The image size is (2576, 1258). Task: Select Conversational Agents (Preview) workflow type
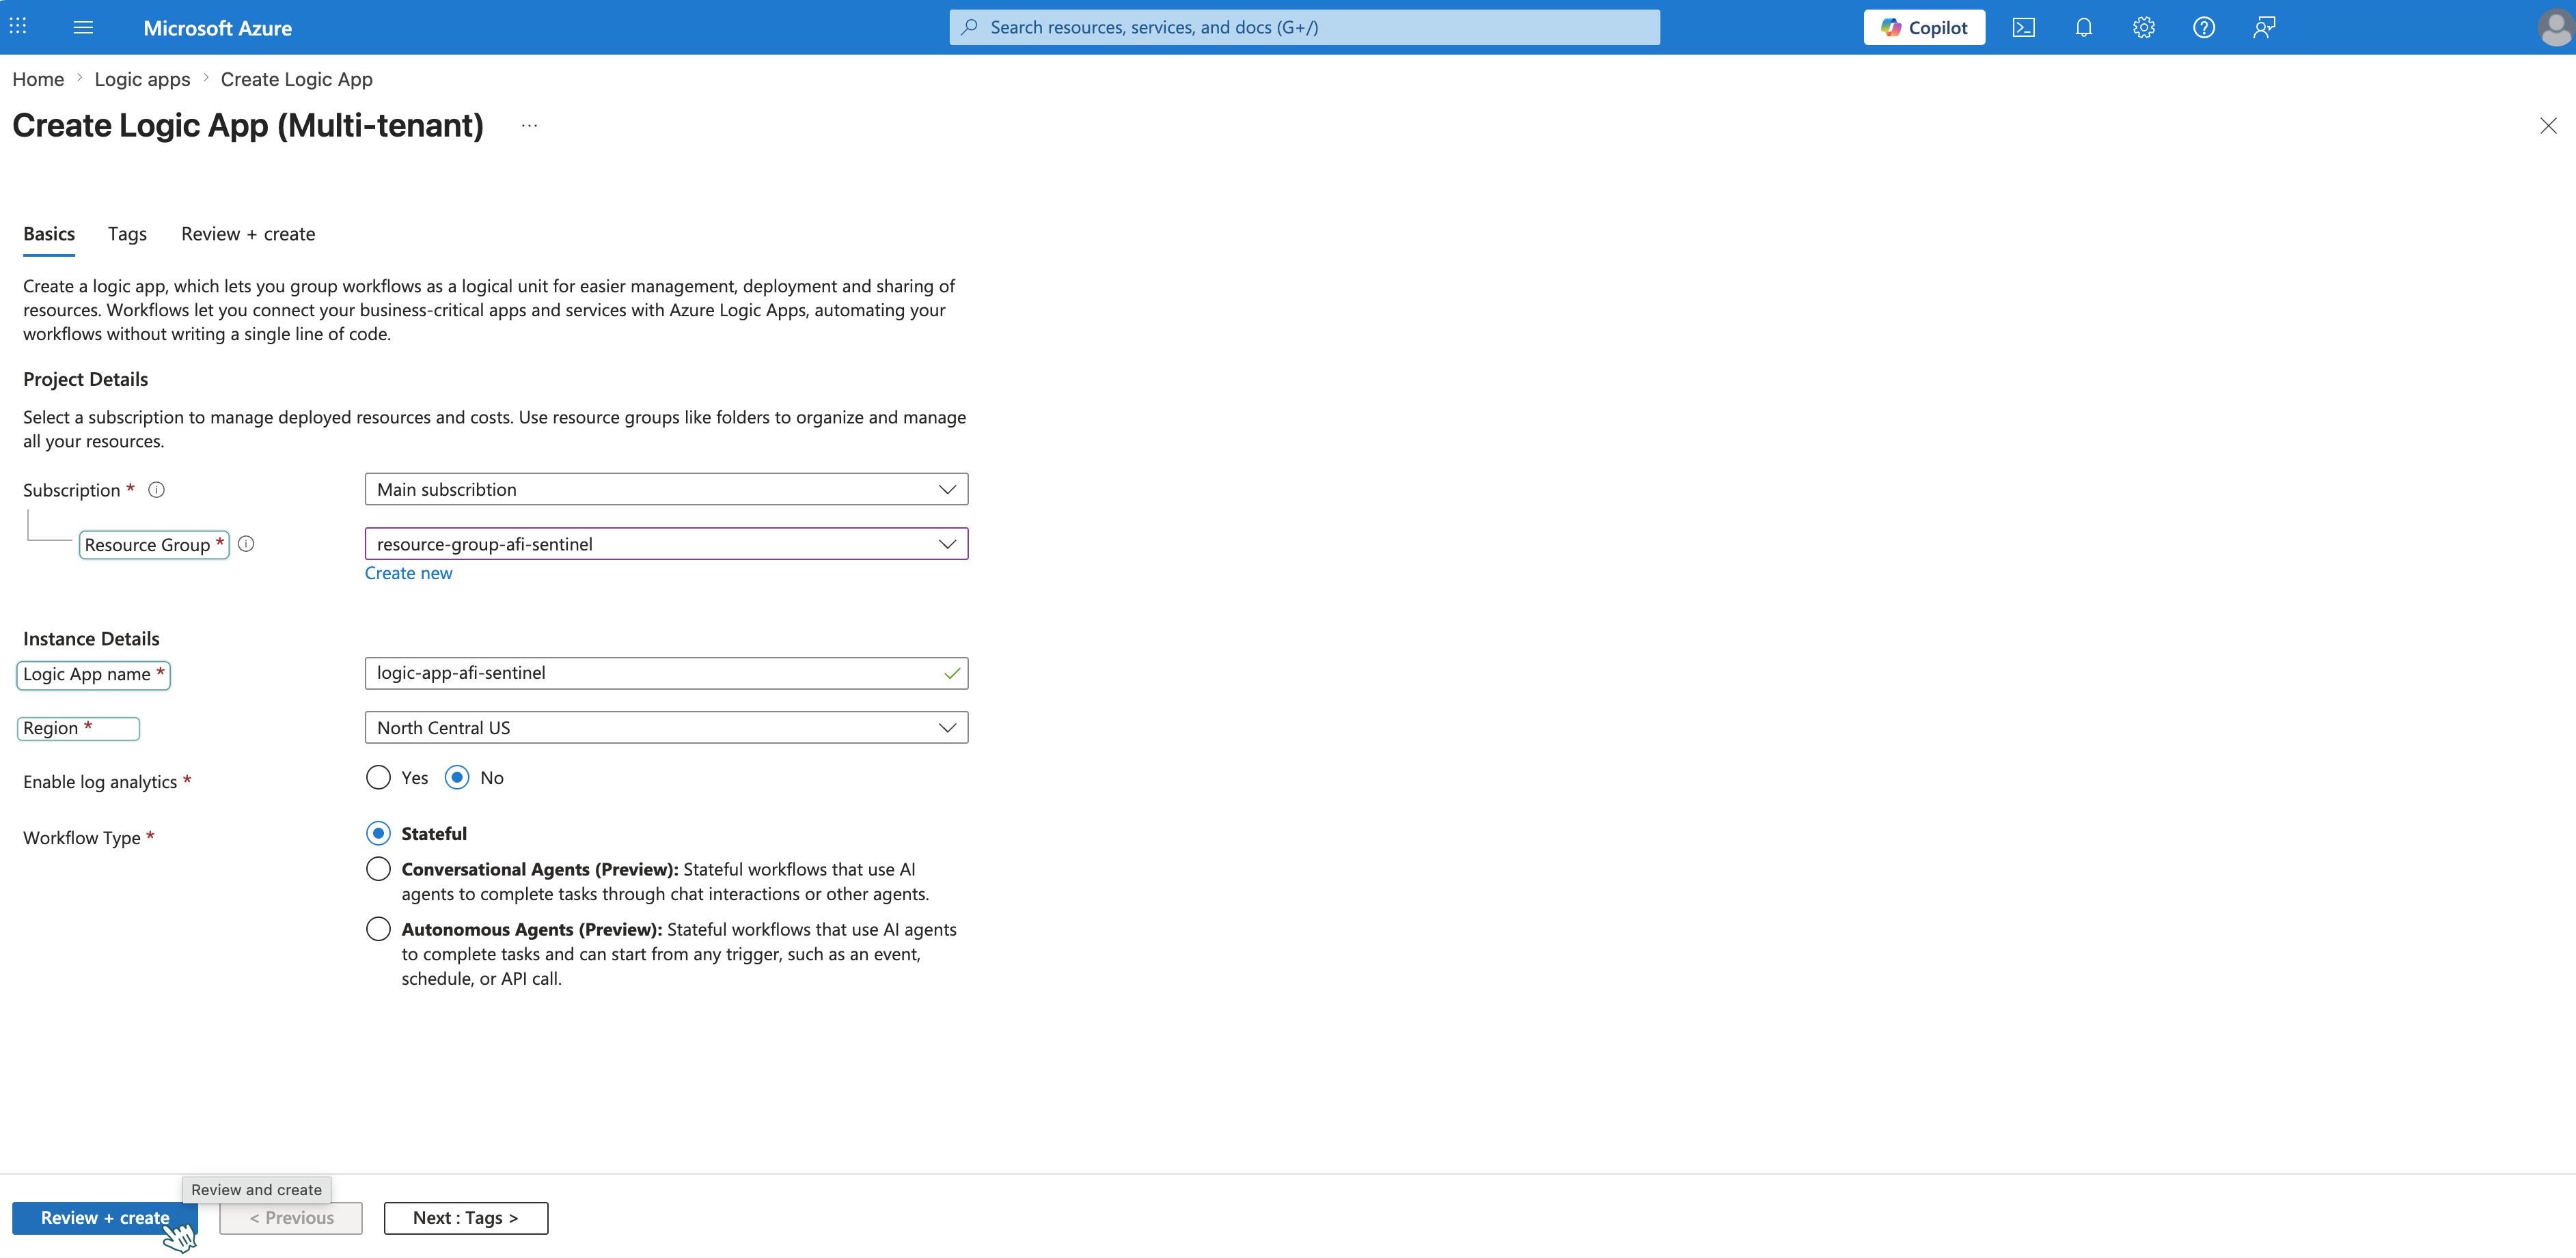tap(378, 869)
